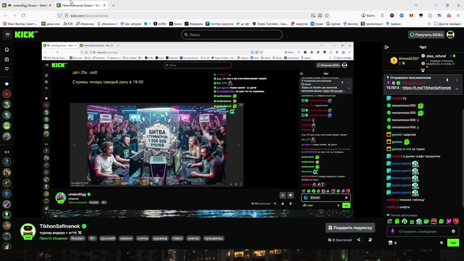Image resolution: width=464 pixels, height=261 pixels.
Task: Open the Telegram link t.me/TikhonSafinenok
Action: click(x=427, y=88)
